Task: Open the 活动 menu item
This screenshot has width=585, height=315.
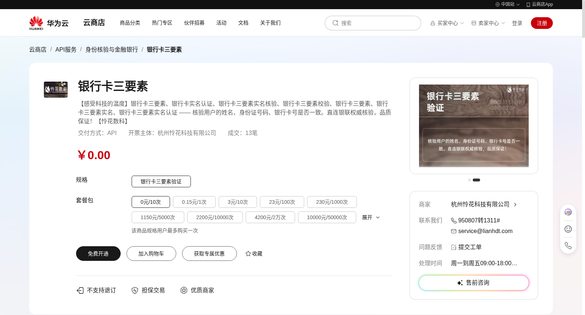Action: [x=222, y=23]
